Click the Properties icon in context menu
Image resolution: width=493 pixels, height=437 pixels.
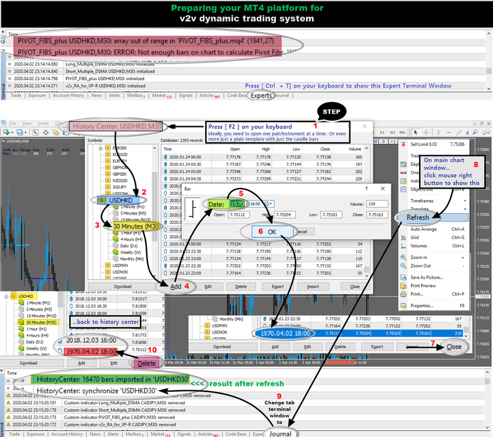(x=404, y=306)
